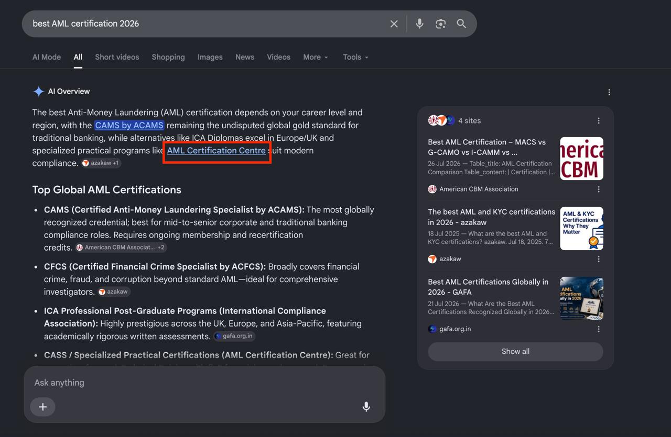Open Best AML Certifications Globally in 2026 result
Viewport: 671px width, 437px height.
tap(488, 287)
